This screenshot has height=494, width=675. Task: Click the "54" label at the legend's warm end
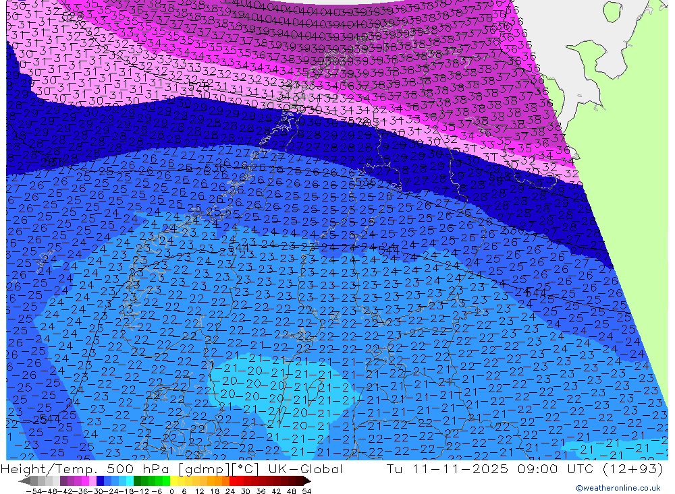pos(306,491)
